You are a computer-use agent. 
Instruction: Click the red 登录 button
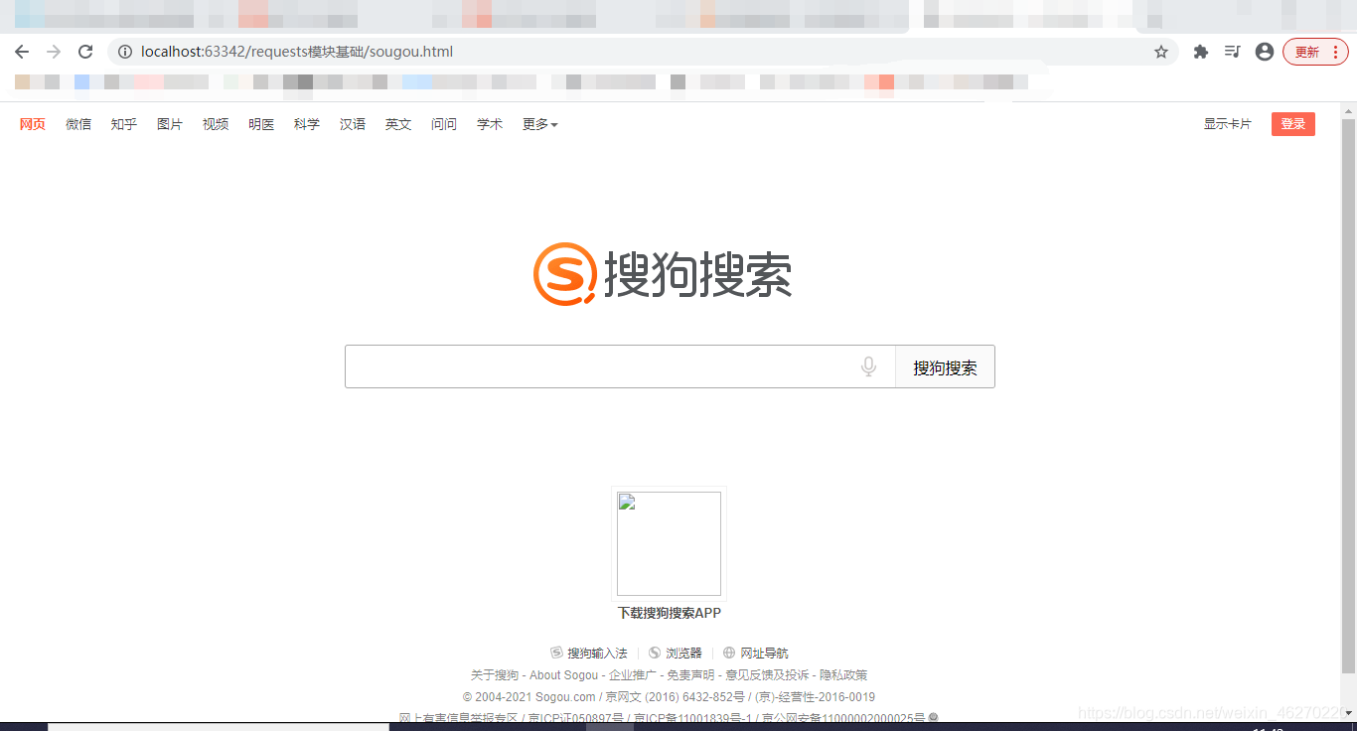click(x=1292, y=123)
